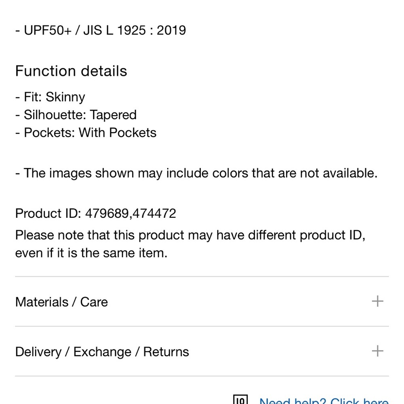Expand the Materials / Care section label
The image size is (404, 404).
click(61, 302)
